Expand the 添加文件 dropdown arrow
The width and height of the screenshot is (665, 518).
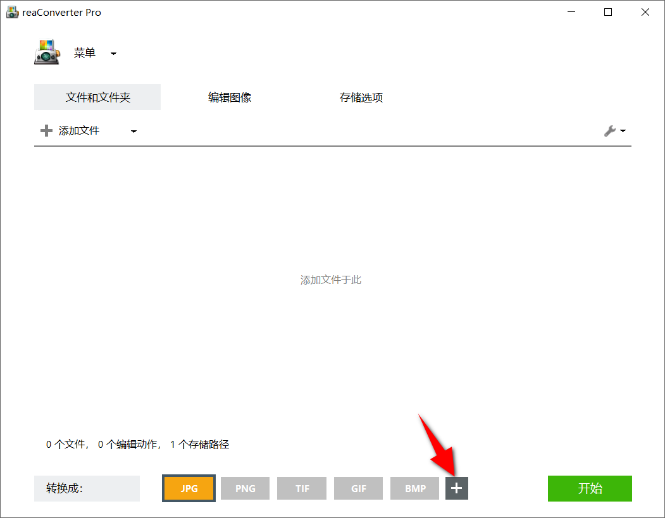coord(134,130)
